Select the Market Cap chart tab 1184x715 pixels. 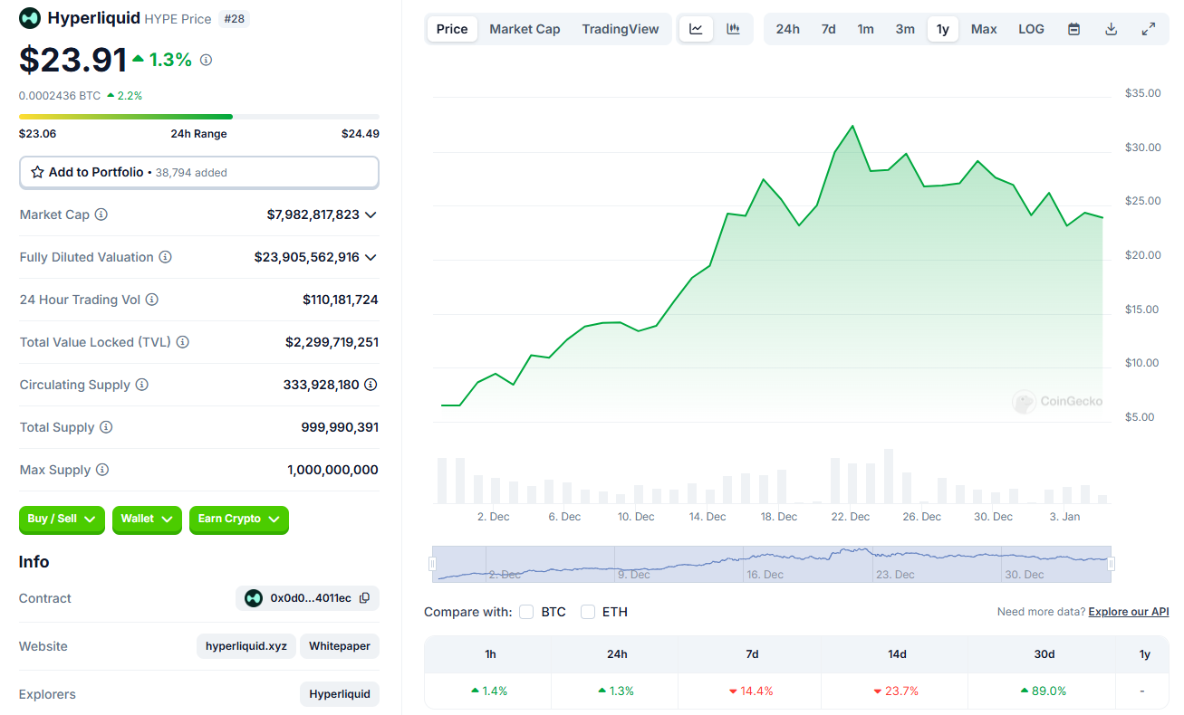point(525,29)
